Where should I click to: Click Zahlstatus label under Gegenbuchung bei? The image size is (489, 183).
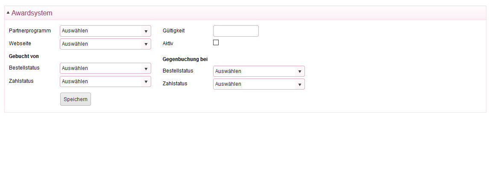[x=175, y=84]
